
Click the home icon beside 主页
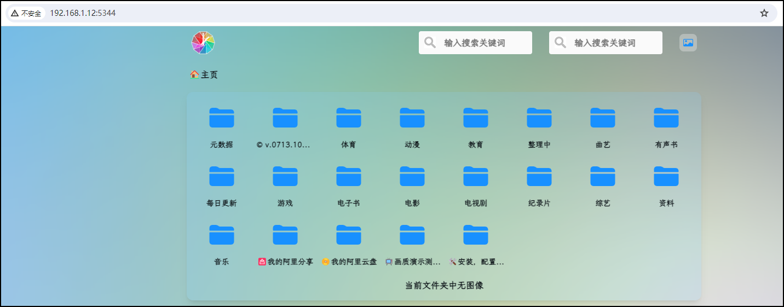pos(194,74)
